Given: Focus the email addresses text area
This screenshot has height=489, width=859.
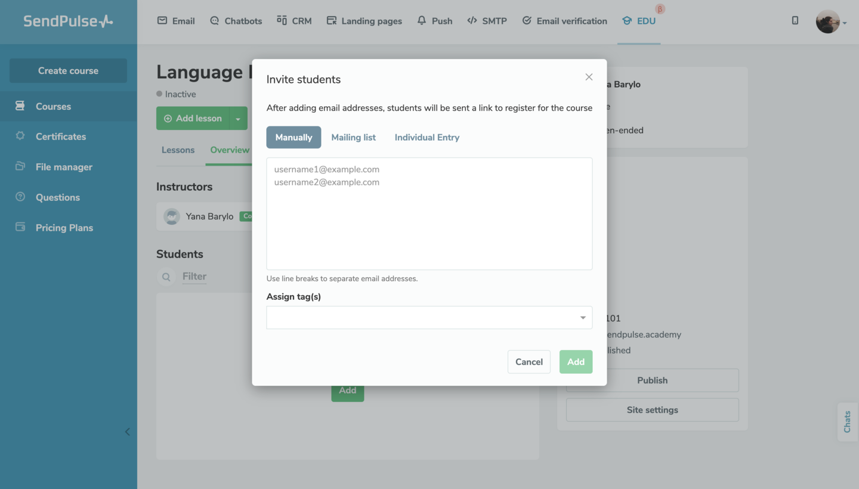Looking at the screenshot, I should 429,213.
